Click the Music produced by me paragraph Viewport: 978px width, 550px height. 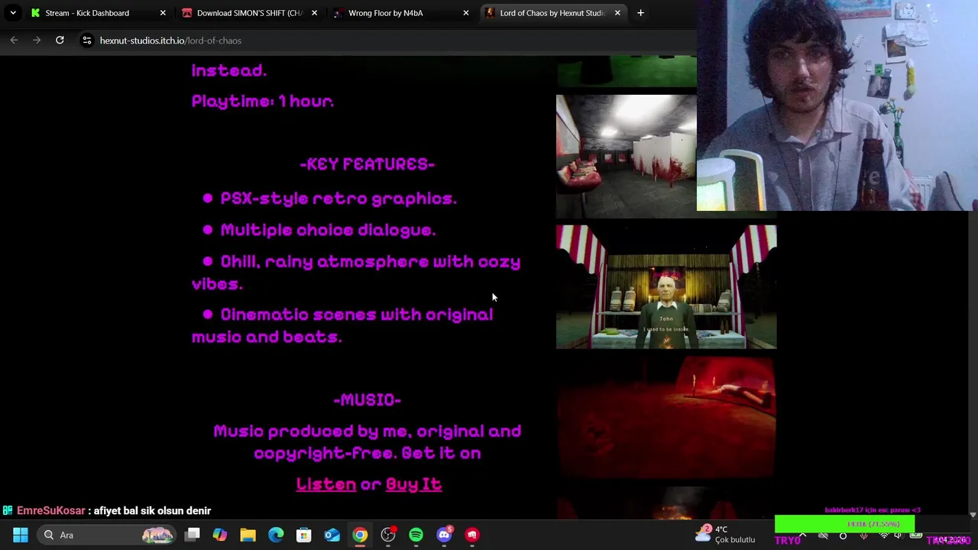[x=367, y=442]
